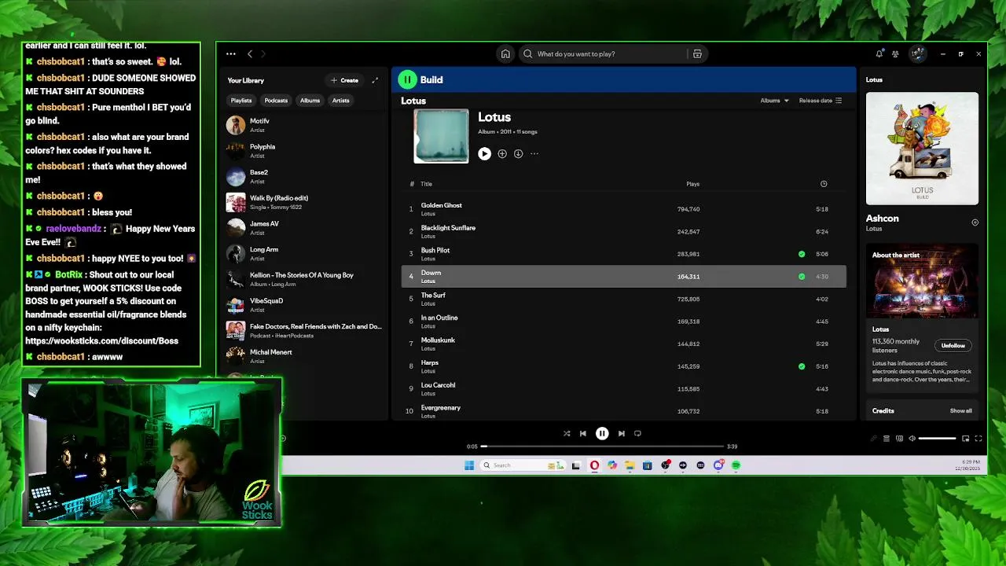The width and height of the screenshot is (1006, 566).
Task: Add Lotus album to Your Library
Action: (x=502, y=153)
